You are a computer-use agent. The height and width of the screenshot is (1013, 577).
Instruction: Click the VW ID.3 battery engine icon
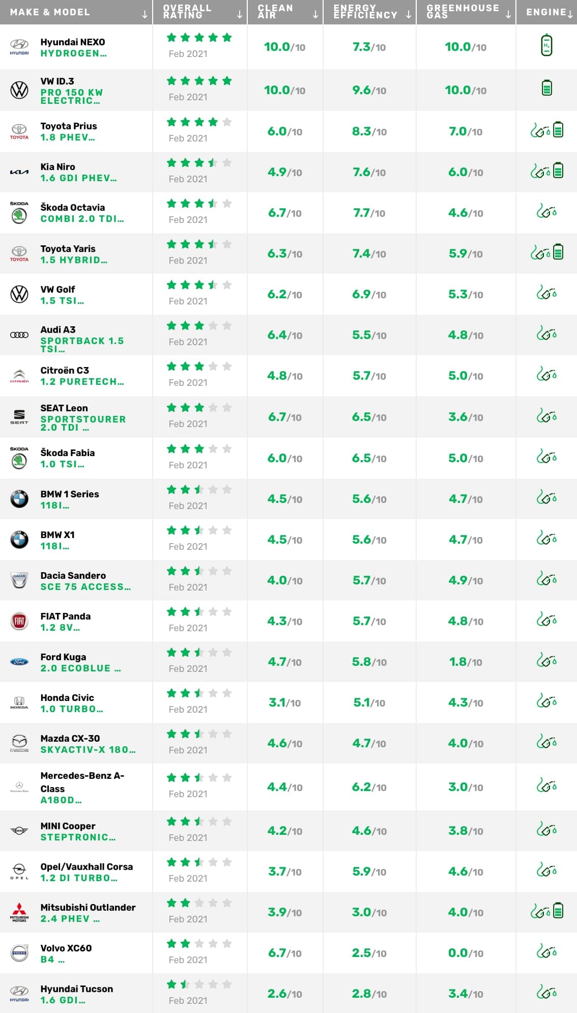pyautogui.click(x=546, y=88)
